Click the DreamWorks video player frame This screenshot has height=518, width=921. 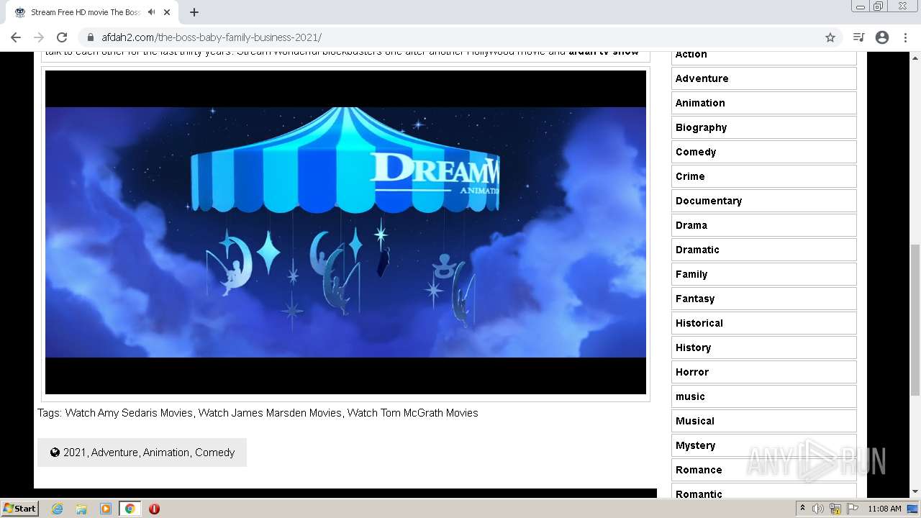tap(345, 232)
